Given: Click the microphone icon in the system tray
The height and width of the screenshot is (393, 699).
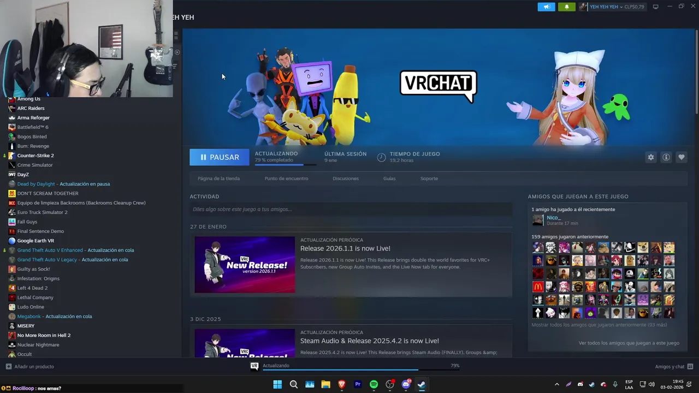Looking at the screenshot, I should pos(615,384).
